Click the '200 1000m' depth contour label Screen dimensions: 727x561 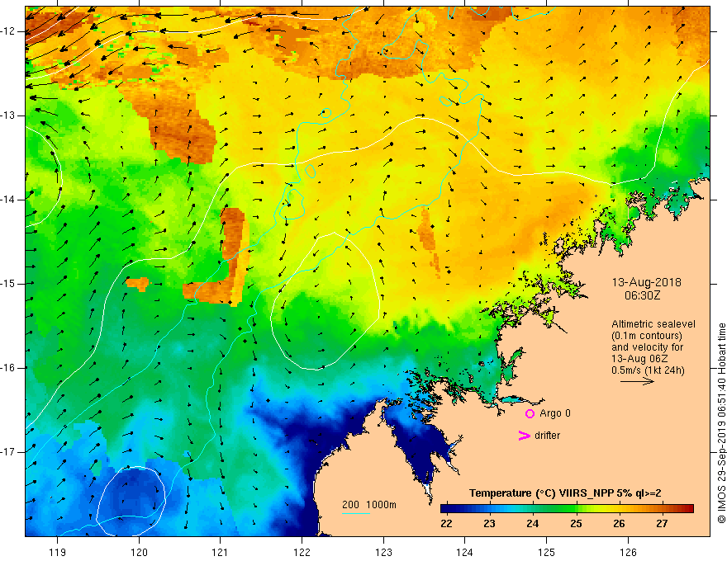(369, 505)
